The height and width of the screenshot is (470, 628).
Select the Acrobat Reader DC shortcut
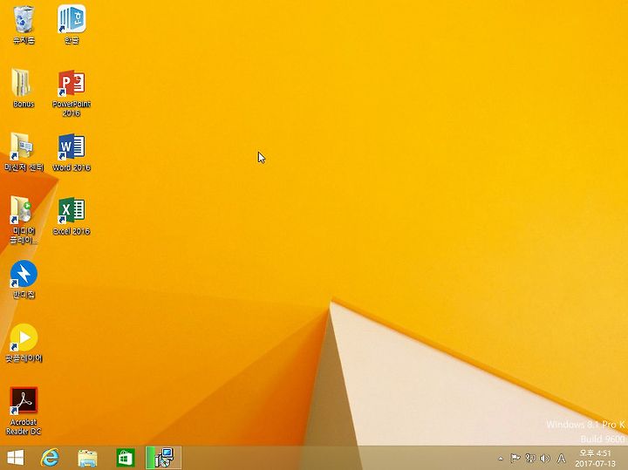coord(24,411)
